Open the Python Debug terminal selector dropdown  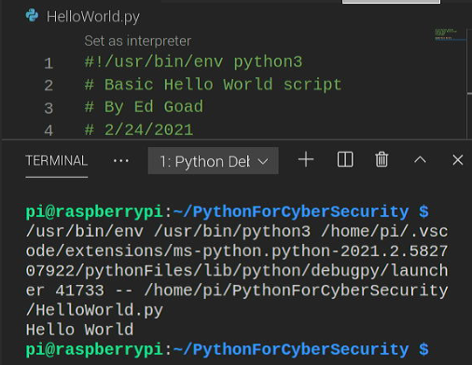(x=213, y=161)
